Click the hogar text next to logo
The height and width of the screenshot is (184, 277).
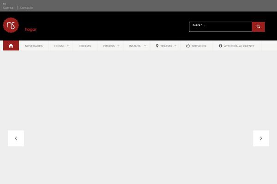click(31, 29)
